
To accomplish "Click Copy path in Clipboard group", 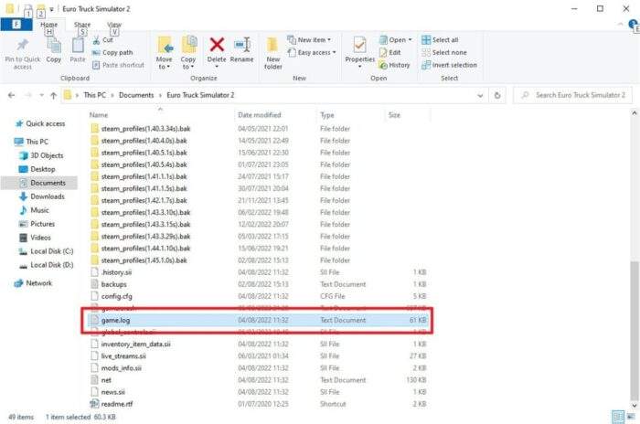I will click(112, 53).
